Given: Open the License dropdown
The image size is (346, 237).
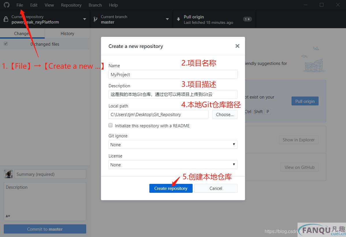Looking at the screenshot, I should tap(173, 165).
